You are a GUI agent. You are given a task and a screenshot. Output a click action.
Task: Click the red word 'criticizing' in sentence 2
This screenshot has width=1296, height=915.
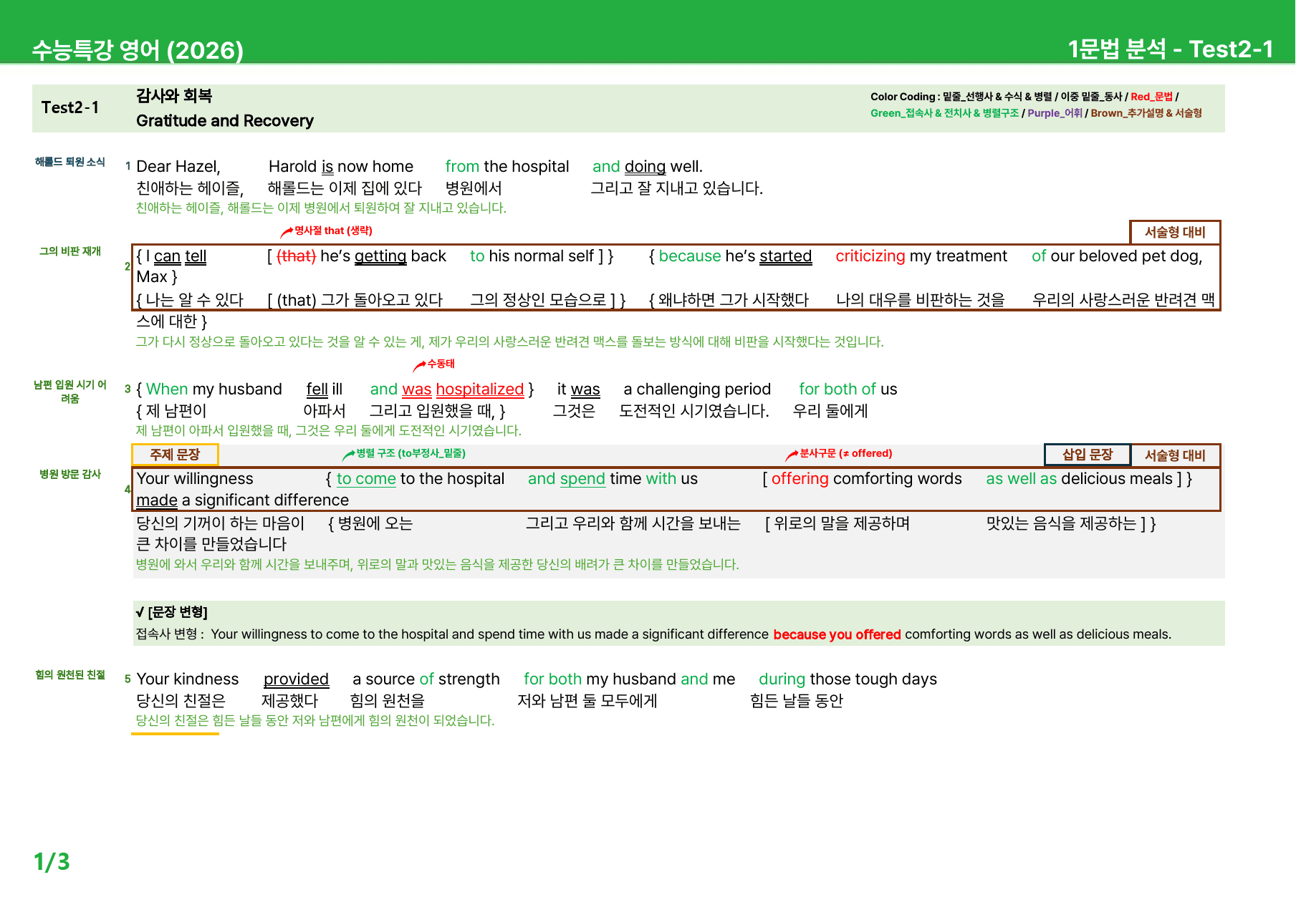coord(870,256)
